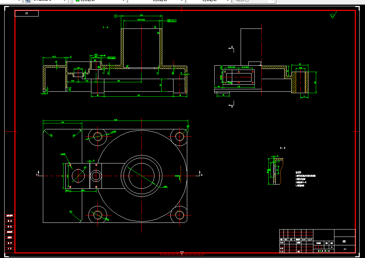Select the surface roughness symbol in sheet corner
The image size is (365, 258).
point(333,15)
